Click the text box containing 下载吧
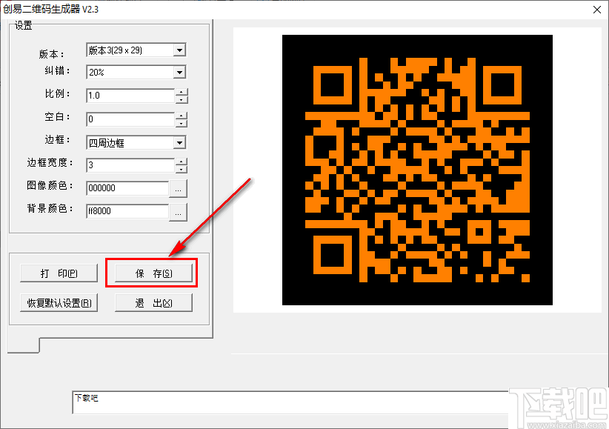 [x=290, y=402]
